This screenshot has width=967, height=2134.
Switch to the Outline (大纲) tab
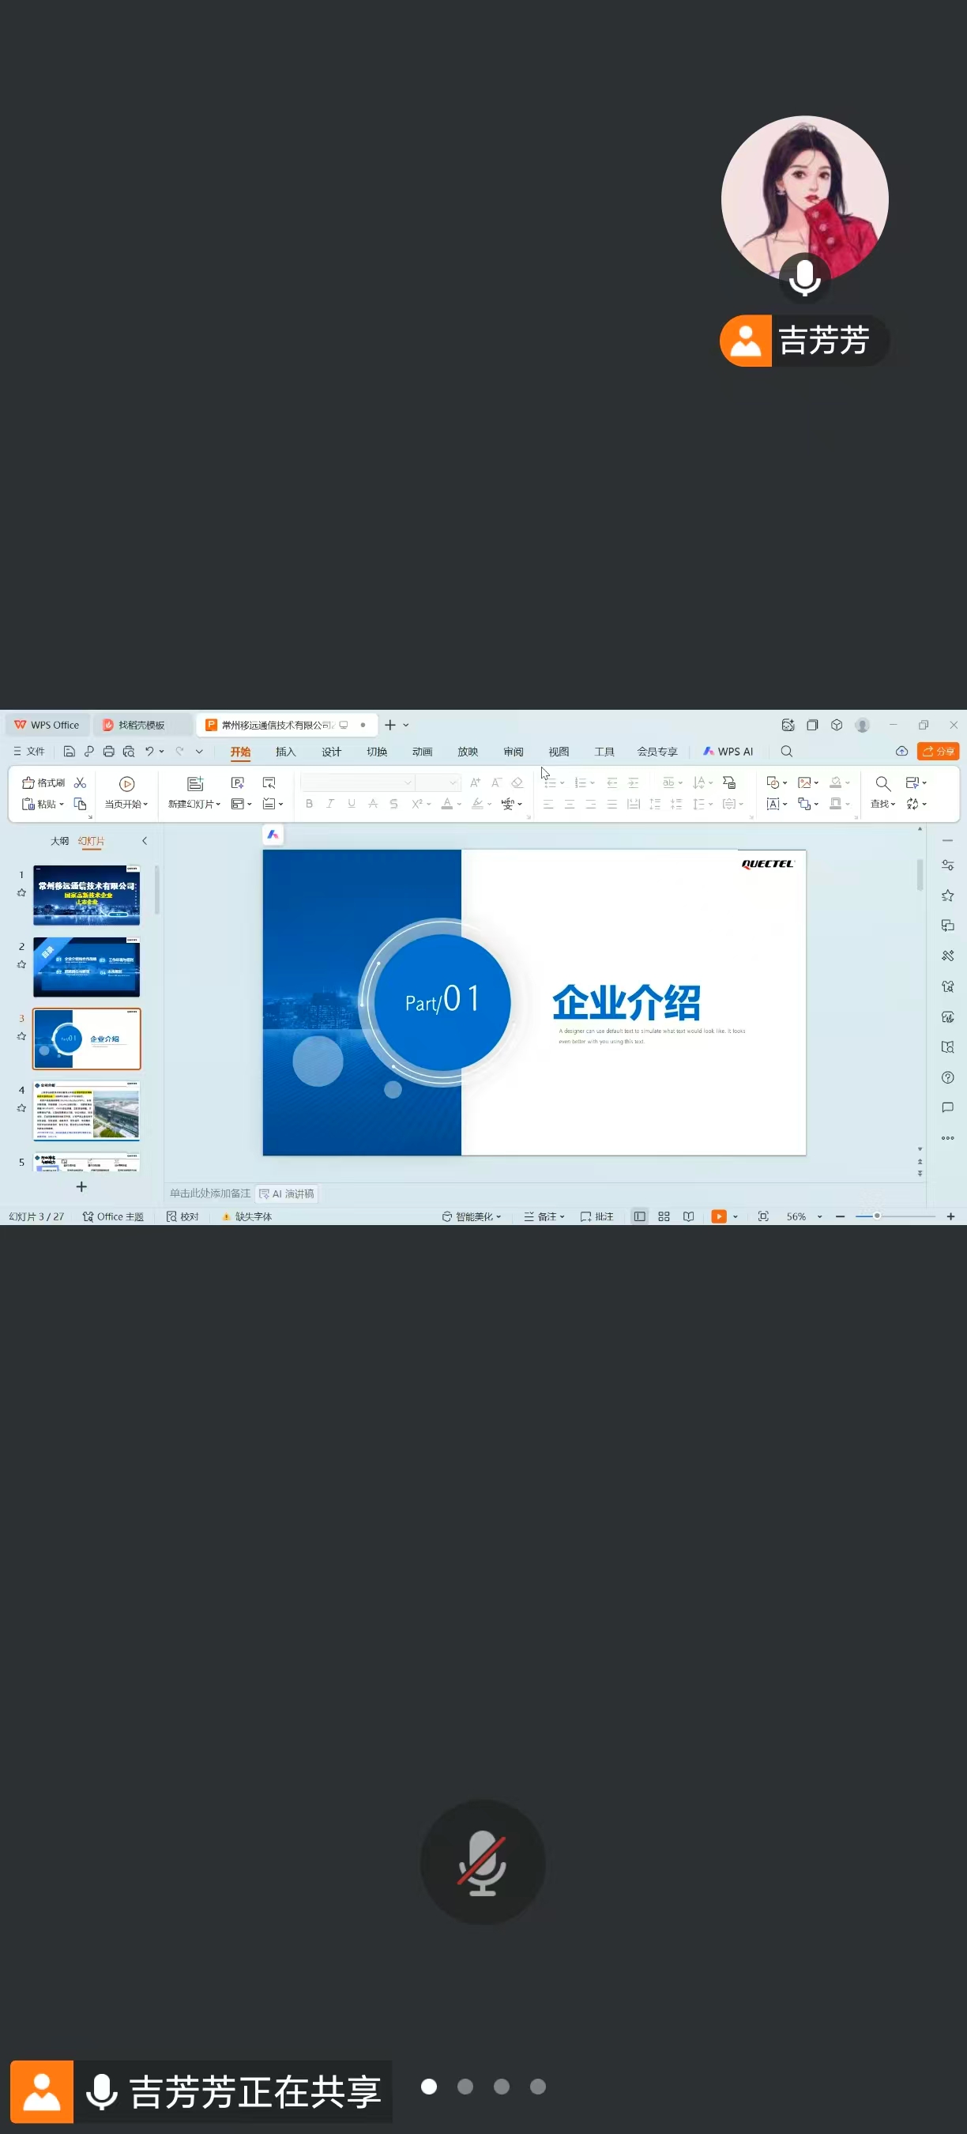point(59,841)
